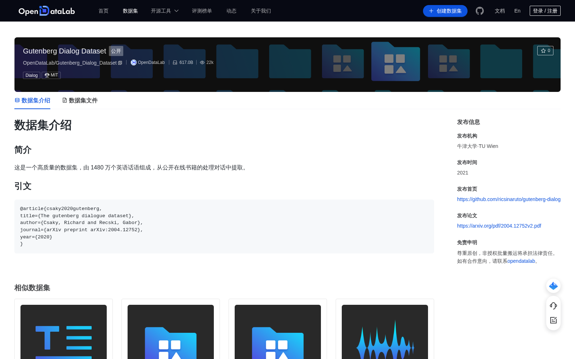Click the plus icon in create dataset
The height and width of the screenshot is (359, 575).
click(431, 11)
